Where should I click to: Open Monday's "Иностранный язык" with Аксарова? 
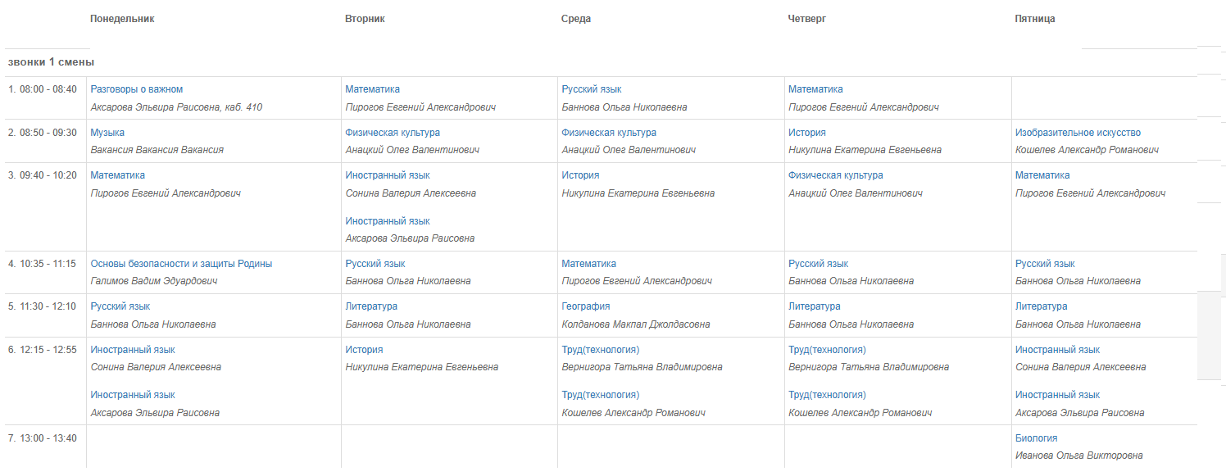point(133,395)
